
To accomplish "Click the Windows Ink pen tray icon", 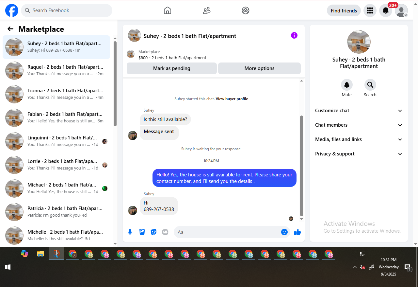I will [x=371, y=267].
